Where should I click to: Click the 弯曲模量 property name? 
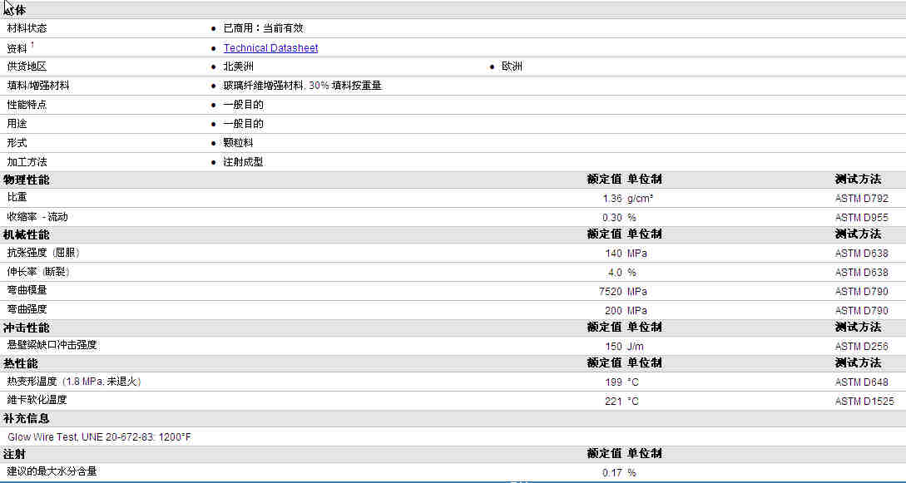[27, 290]
